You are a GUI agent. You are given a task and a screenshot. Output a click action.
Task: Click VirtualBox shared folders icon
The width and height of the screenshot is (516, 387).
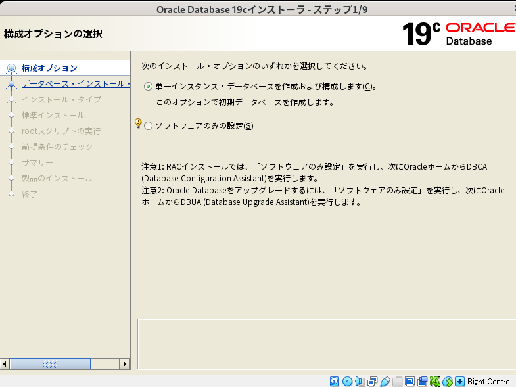pyautogui.click(x=397, y=381)
